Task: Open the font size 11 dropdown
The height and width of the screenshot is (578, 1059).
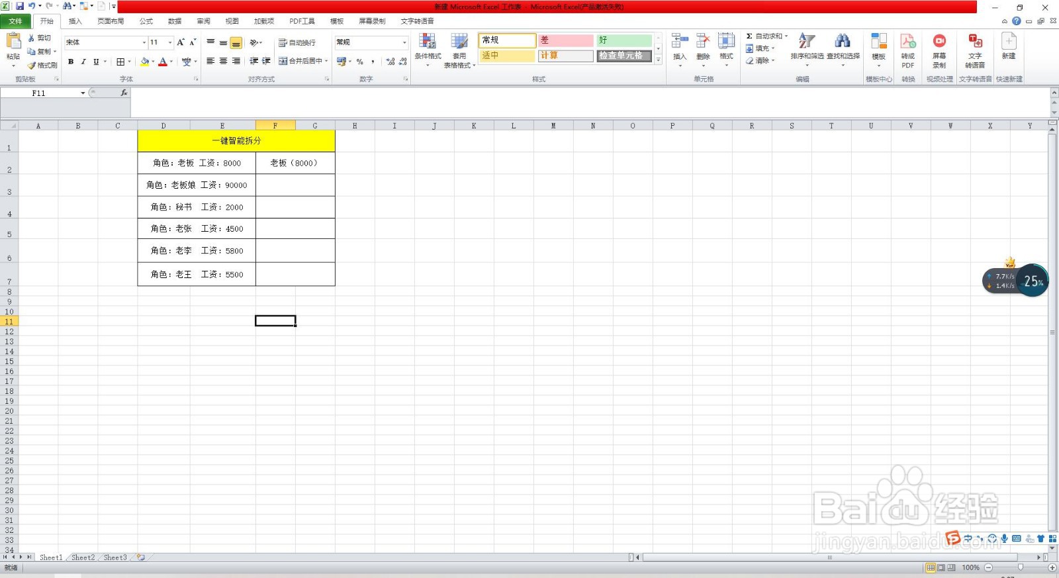Action: point(170,42)
